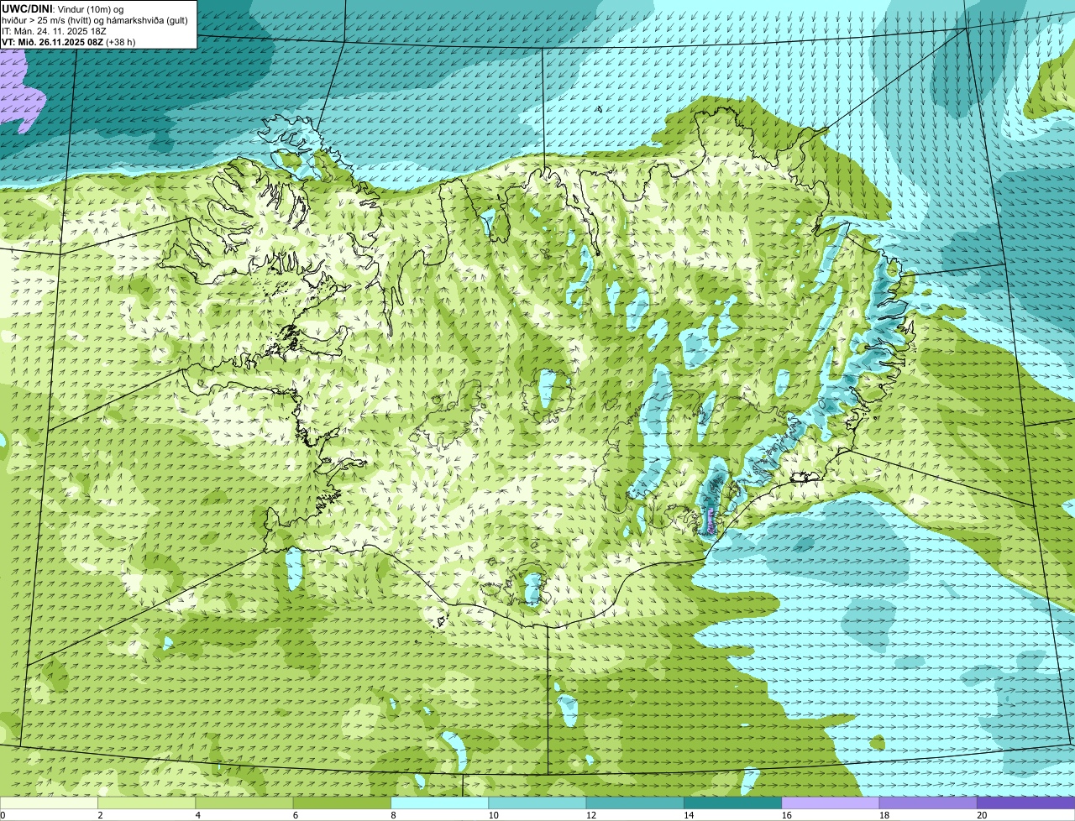Click the '6' scale label
The image size is (1075, 821).
pos(296,815)
